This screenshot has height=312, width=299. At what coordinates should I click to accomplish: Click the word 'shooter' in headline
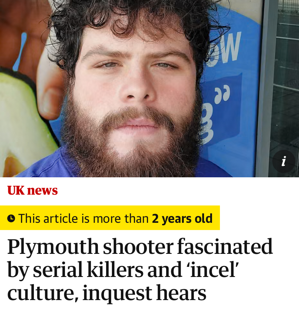click(x=138, y=247)
